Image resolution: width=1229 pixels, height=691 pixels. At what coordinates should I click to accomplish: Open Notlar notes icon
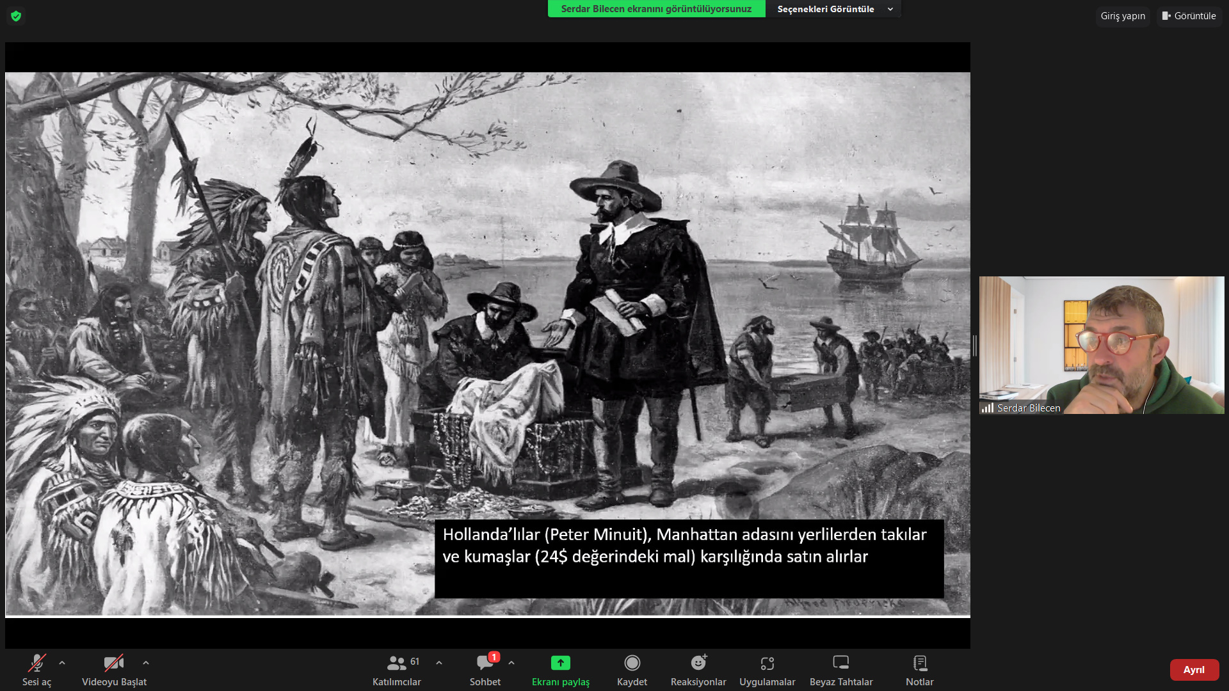pyautogui.click(x=920, y=663)
